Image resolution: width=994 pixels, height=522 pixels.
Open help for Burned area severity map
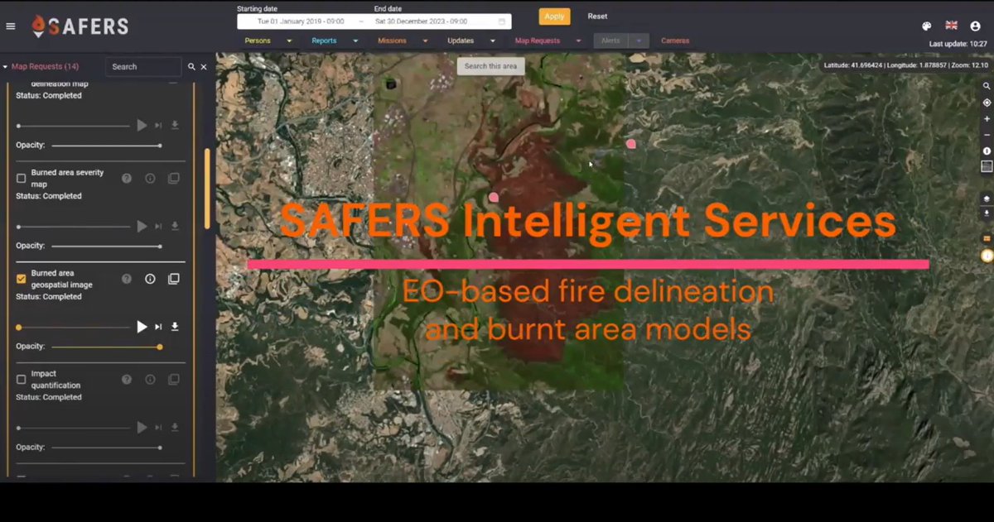point(127,178)
